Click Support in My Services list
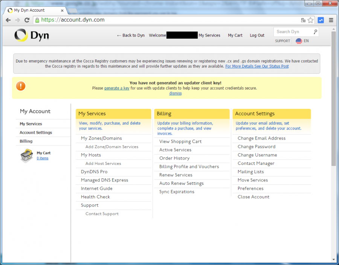 [x=90, y=206]
